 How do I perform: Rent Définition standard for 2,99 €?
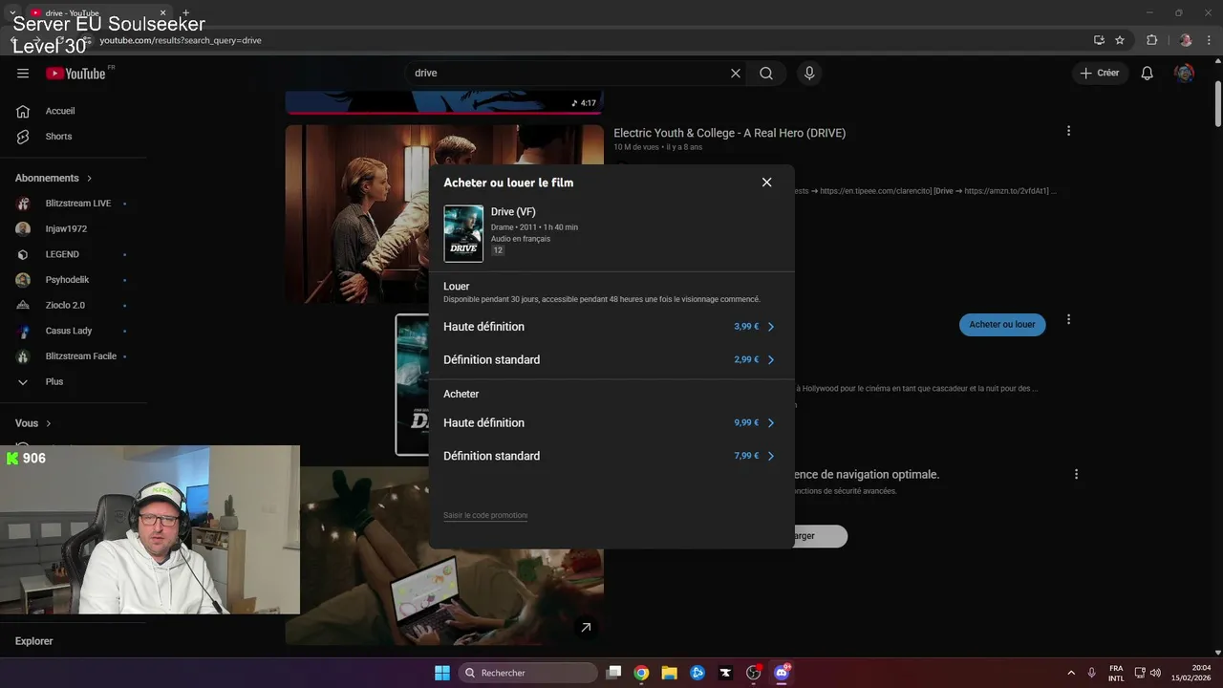coord(611,360)
